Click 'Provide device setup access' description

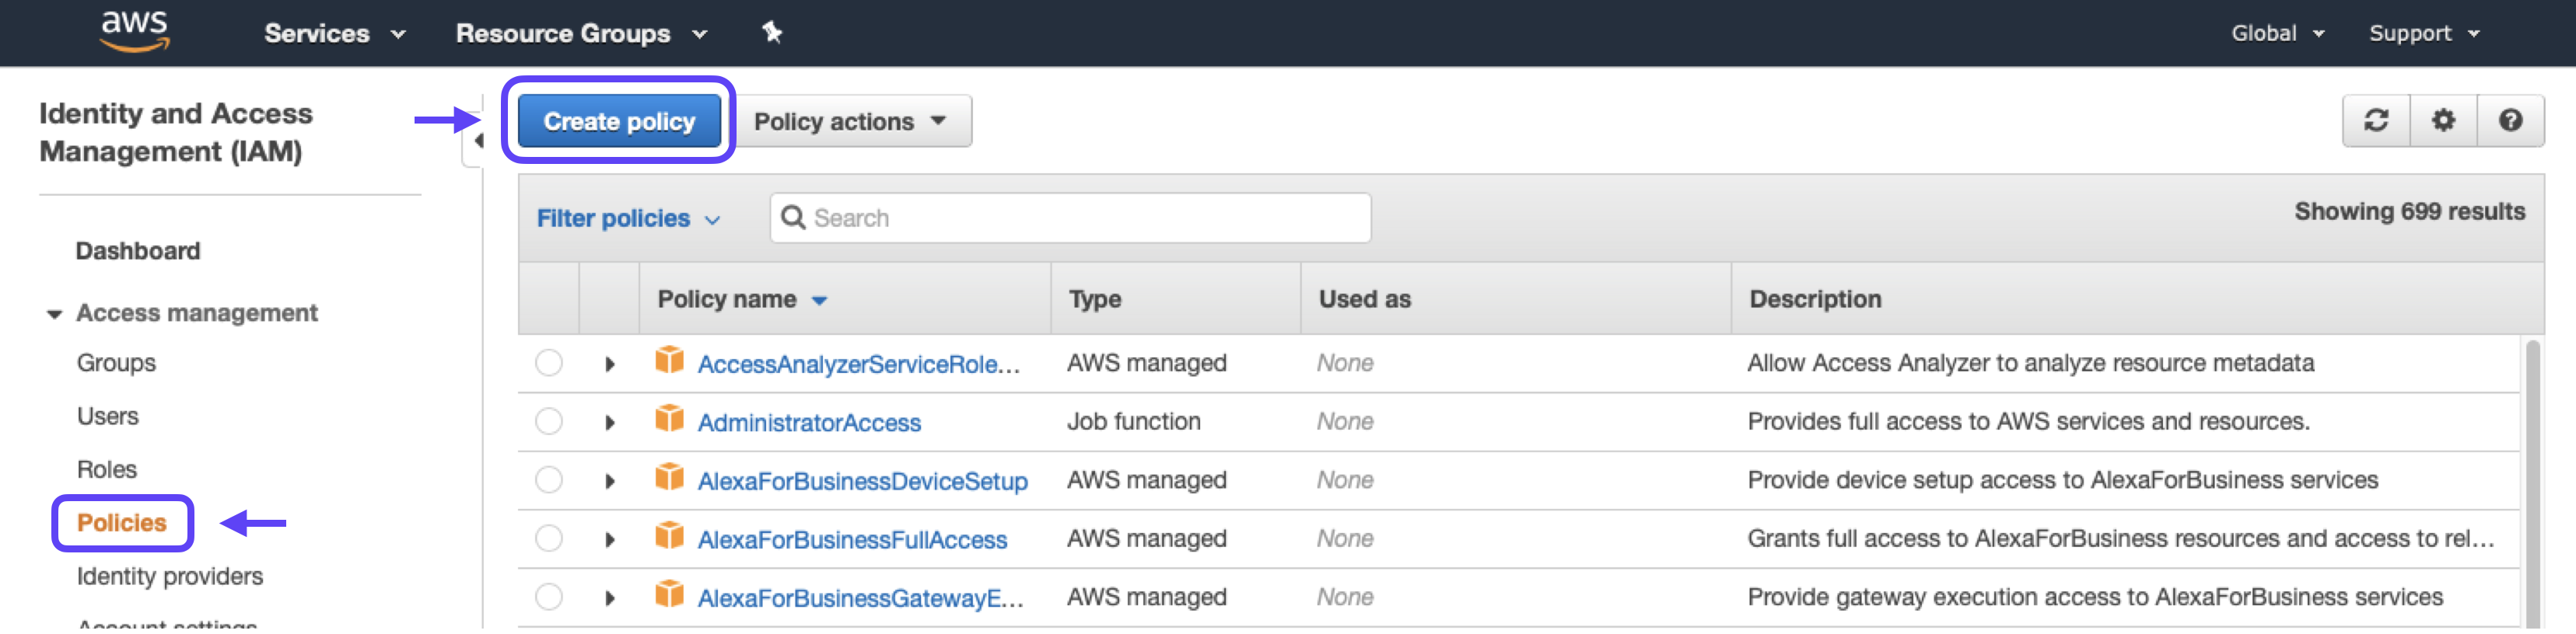[x=2062, y=480]
